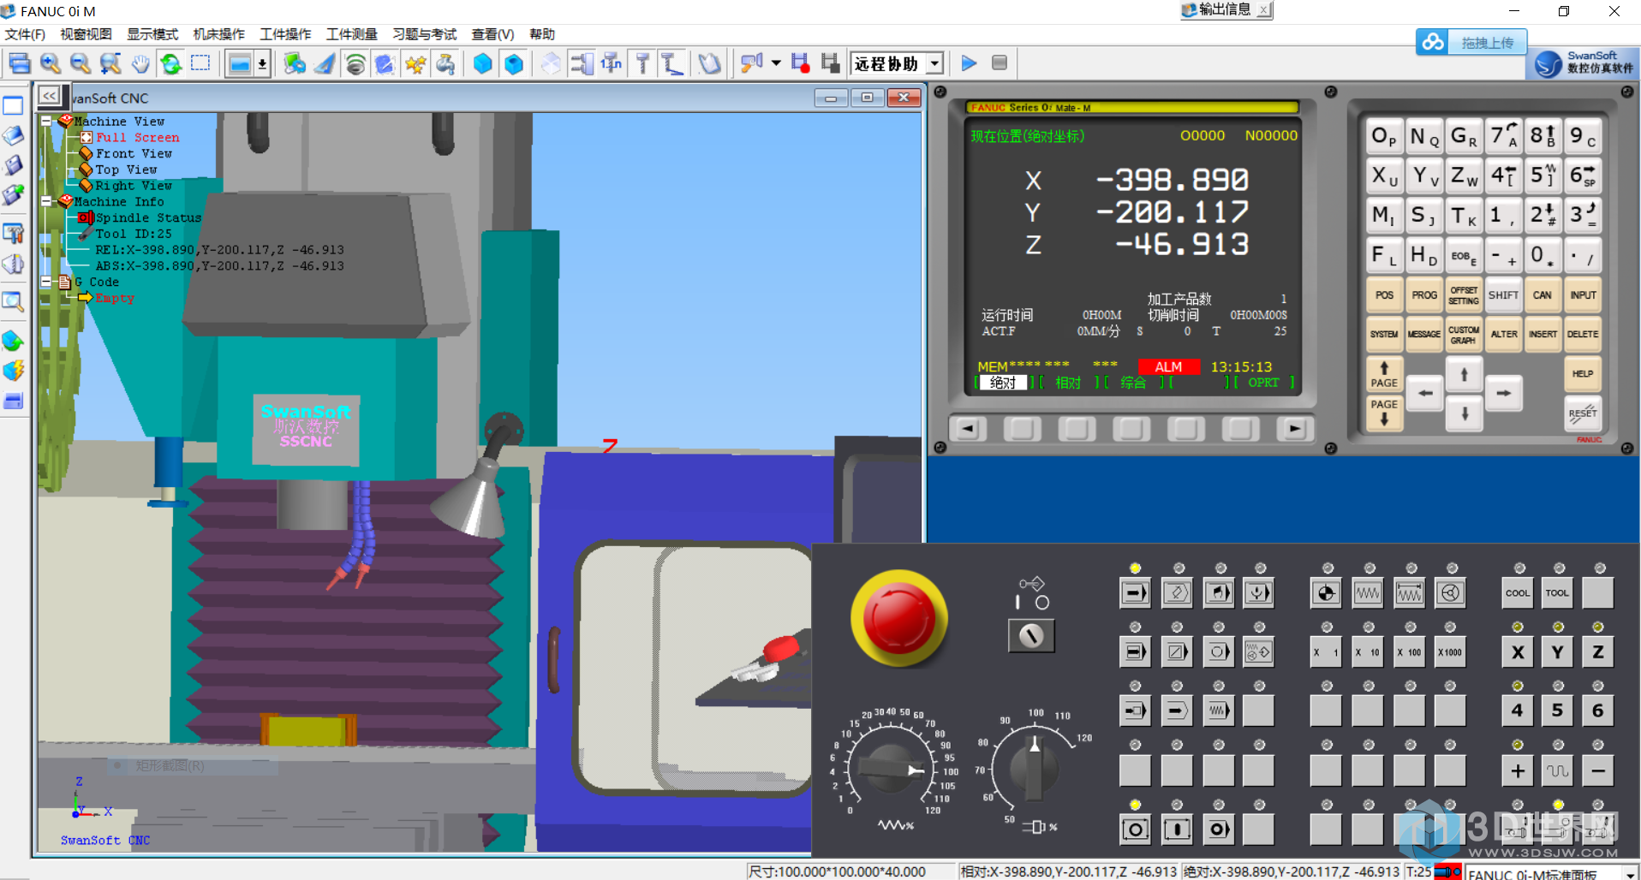1641x880 pixels.
Task: Click the 相对 soft key label
Action: [1068, 383]
